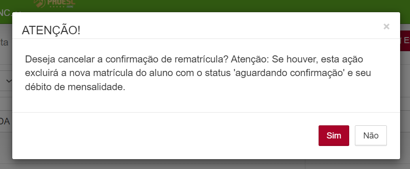Click the ATENÇÃO! dialog title
The height and width of the screenshot is (169, 410).
(51, 30)
